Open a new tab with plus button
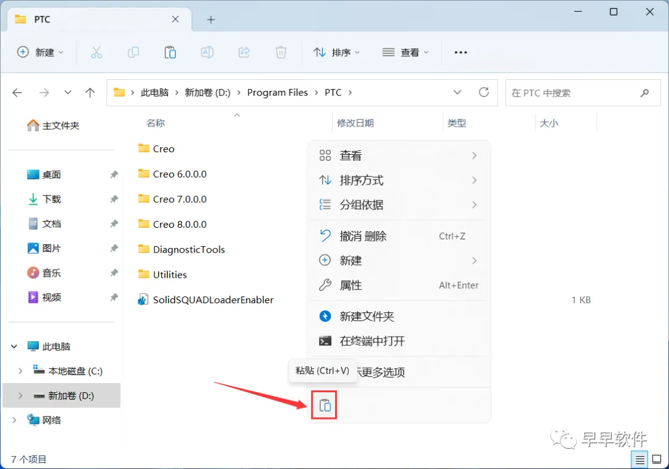 (x=211, y=20)
